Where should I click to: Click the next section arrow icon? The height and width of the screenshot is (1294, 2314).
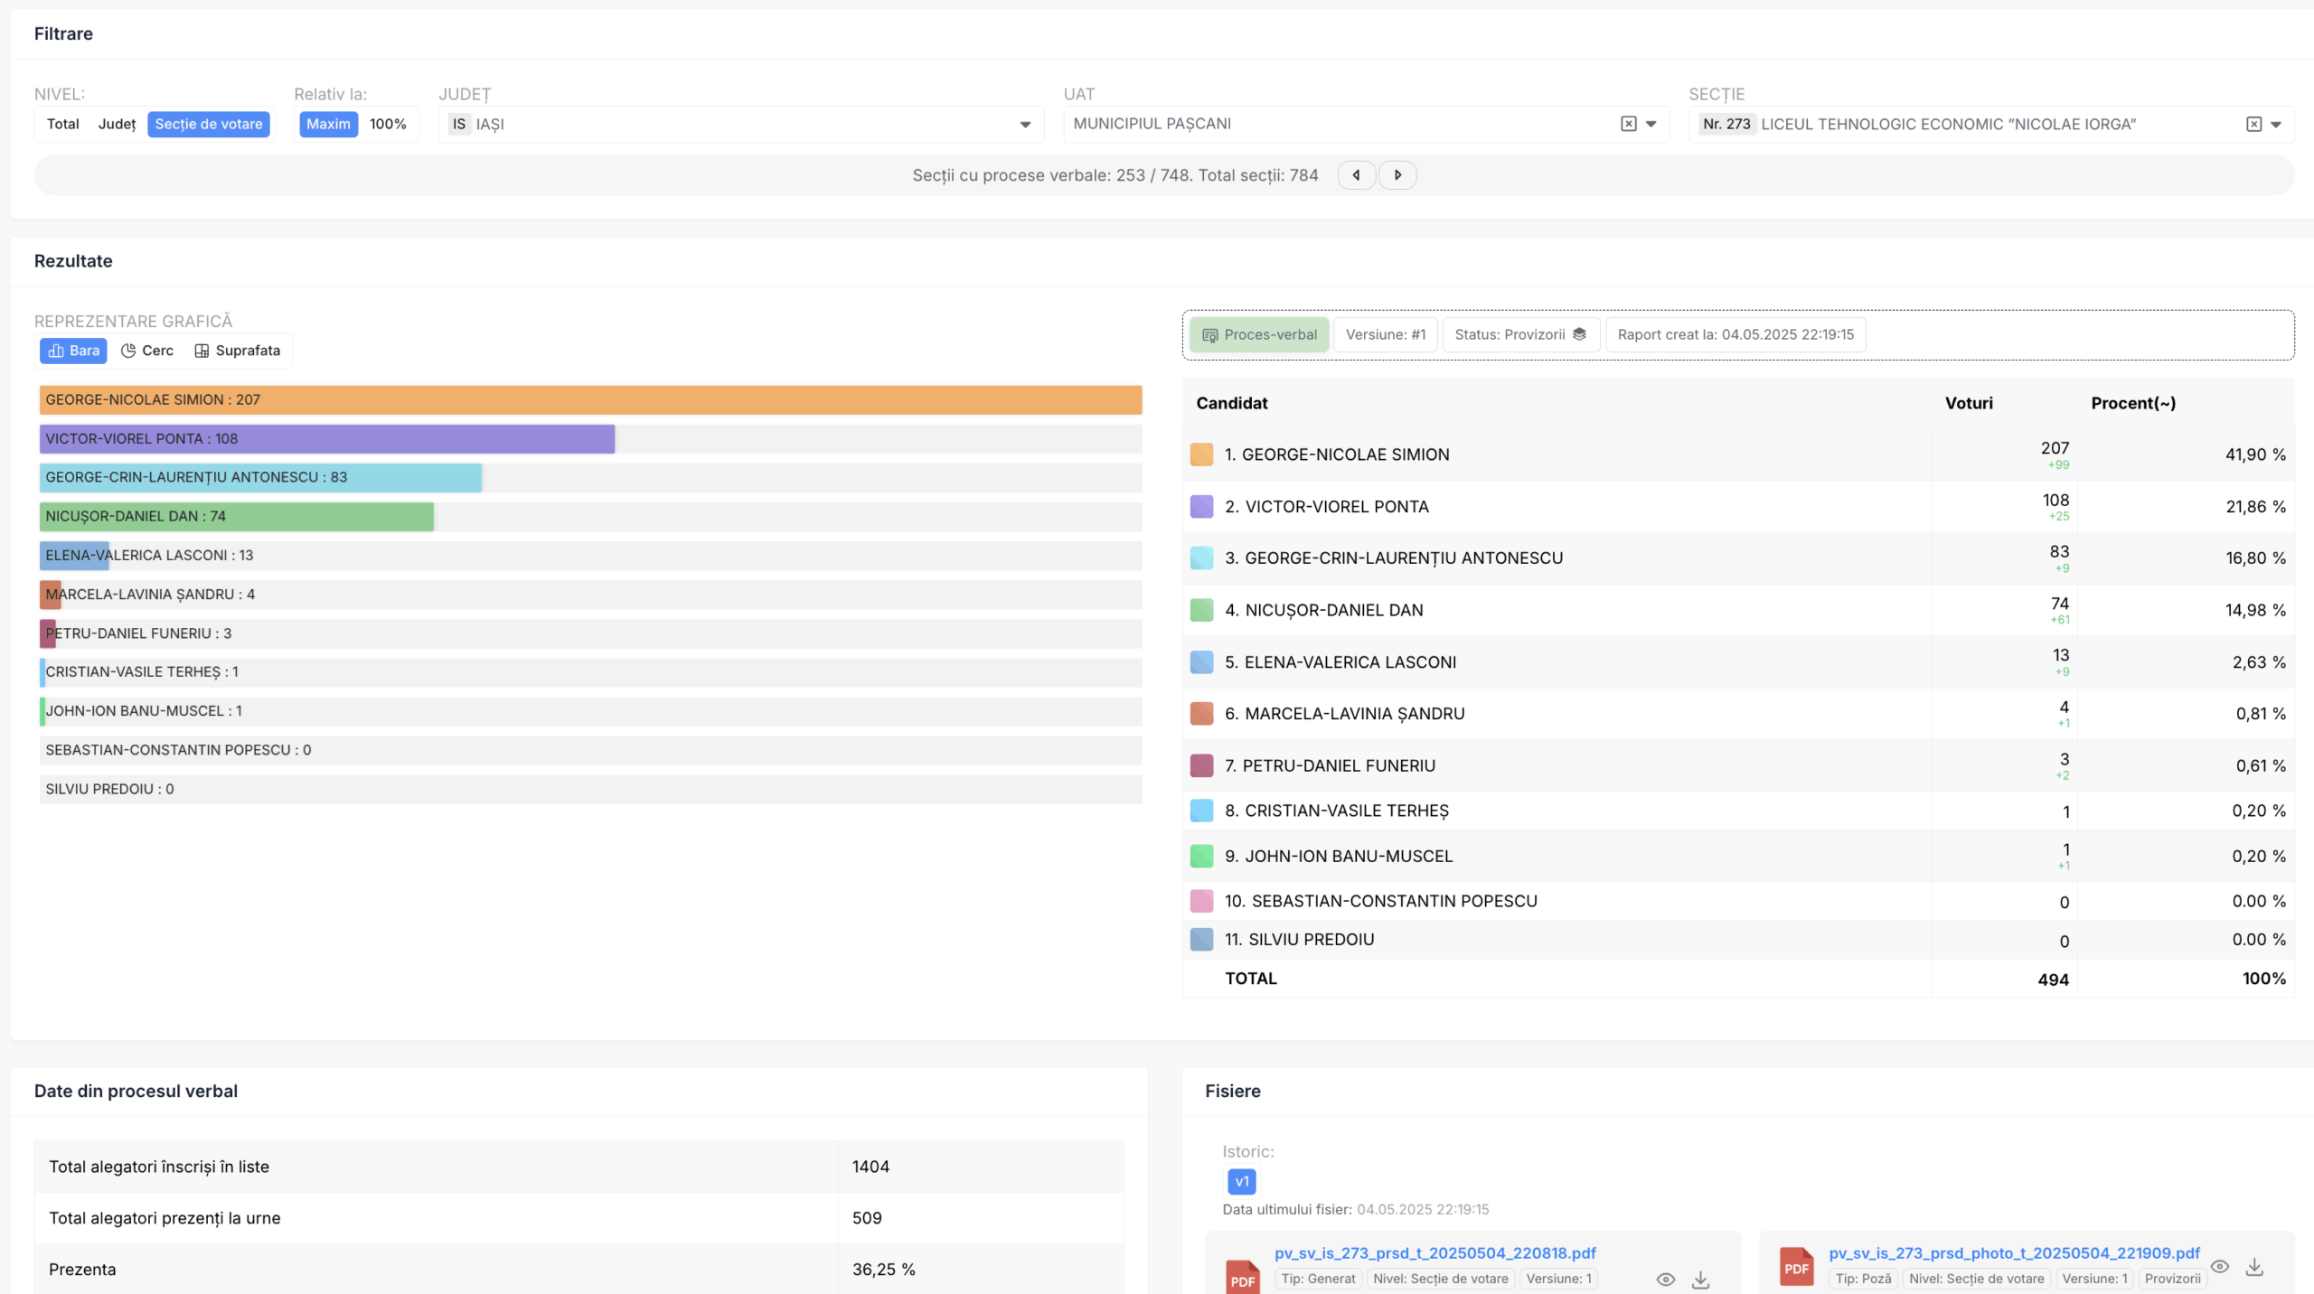1397,175
